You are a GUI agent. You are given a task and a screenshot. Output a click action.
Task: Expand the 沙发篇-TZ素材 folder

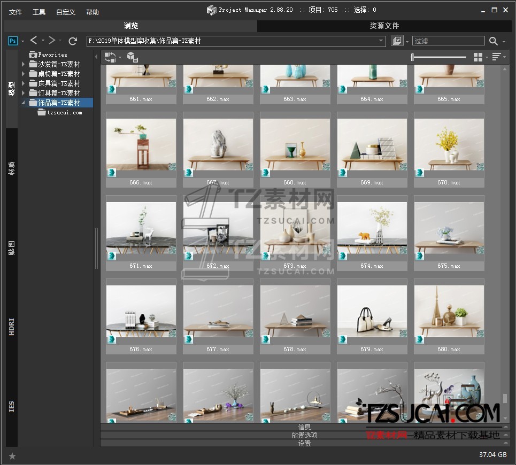[24, 65]
